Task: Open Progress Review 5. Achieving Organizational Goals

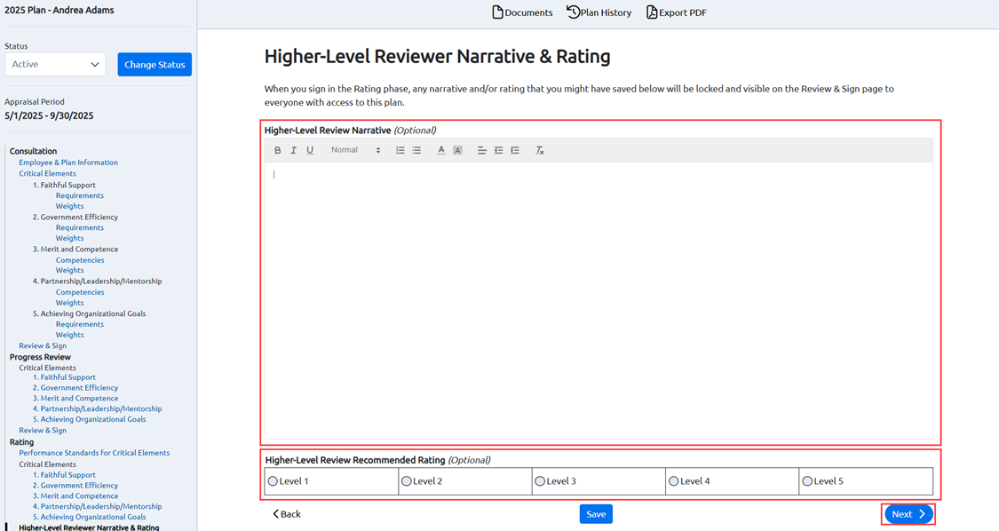Action: tap(89, 419)
